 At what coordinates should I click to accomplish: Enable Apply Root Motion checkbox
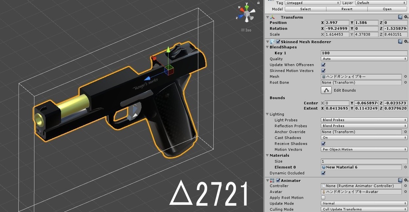pyautogui.click(x=323, y=198)
